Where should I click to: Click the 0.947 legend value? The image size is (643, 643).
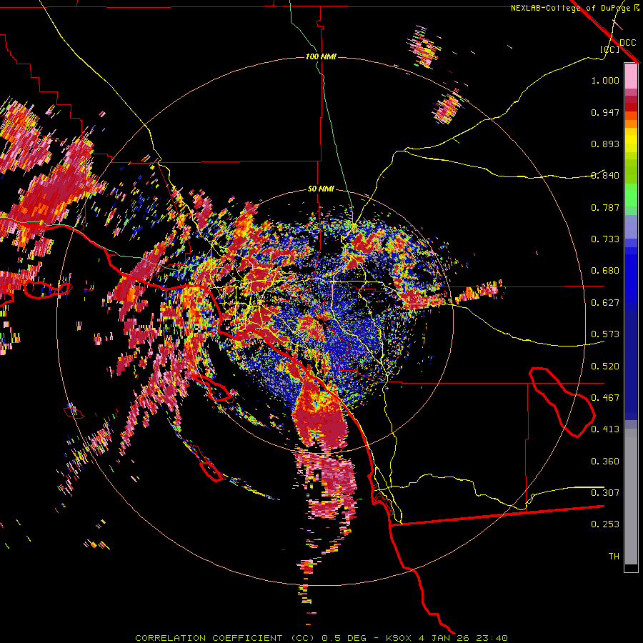click(605, 112)
